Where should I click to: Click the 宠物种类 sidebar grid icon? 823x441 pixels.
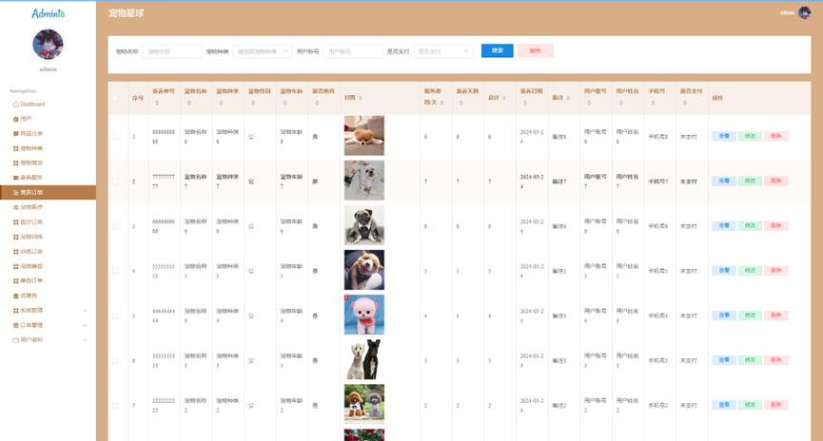pos(16,148)
